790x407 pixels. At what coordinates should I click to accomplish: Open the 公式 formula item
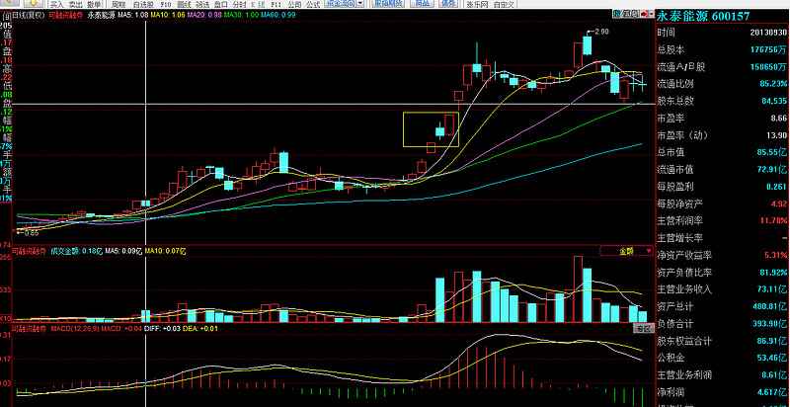[x=313, y=5]
